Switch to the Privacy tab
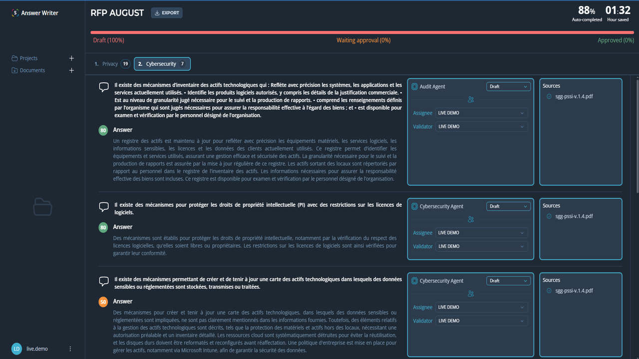This screenshot has height=359, width=639. pos(112,64)
